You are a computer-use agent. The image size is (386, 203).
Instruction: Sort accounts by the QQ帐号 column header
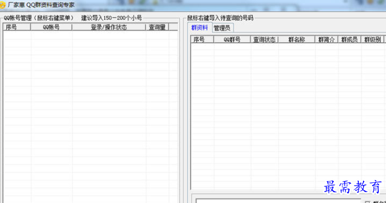pos(51,27)
